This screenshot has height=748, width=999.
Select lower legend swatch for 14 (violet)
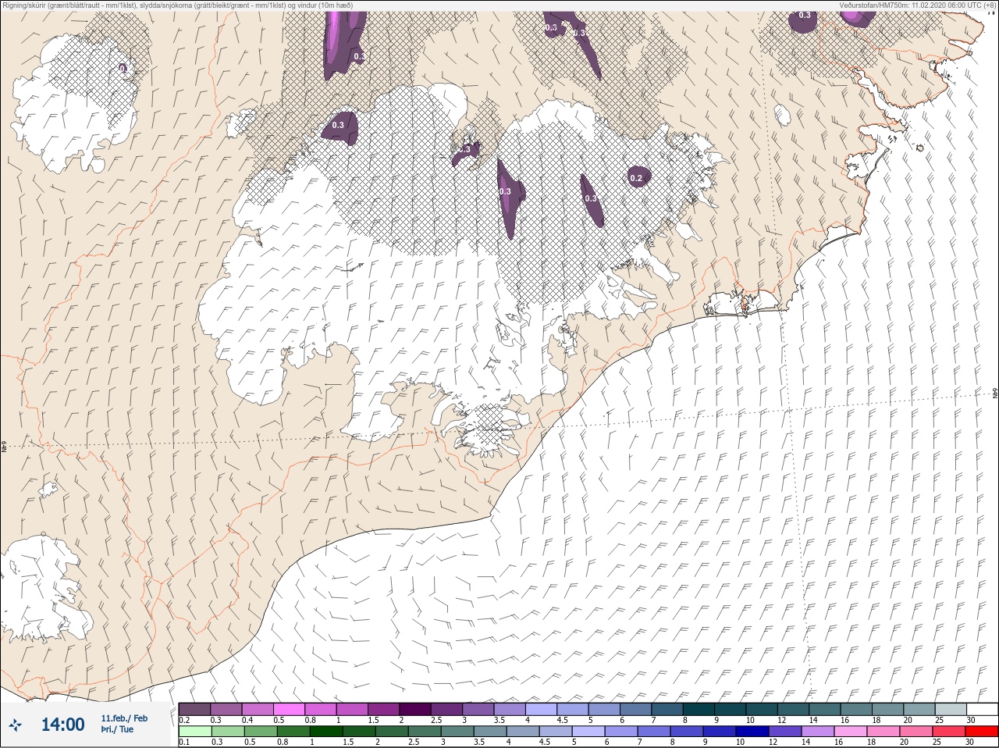point(818,732)
